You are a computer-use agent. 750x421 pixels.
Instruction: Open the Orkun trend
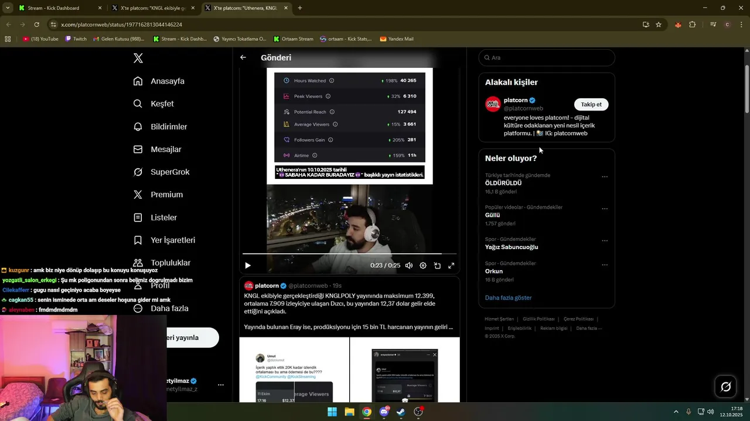click(494, 271)
